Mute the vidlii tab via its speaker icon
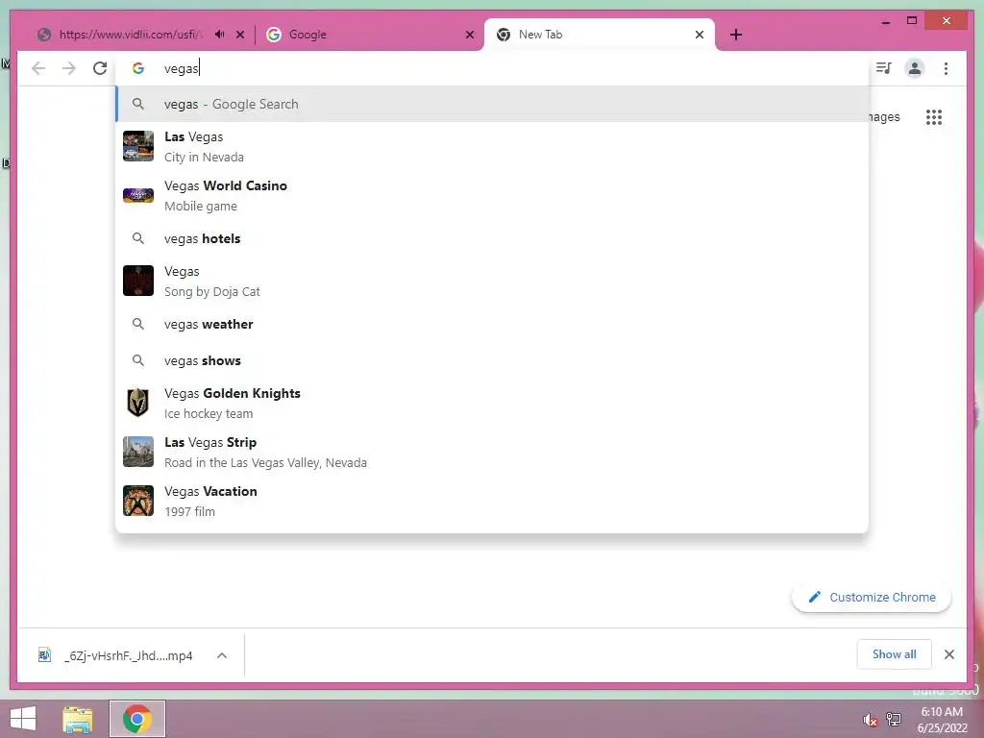The image size is (984, 738). coord(219,35)
